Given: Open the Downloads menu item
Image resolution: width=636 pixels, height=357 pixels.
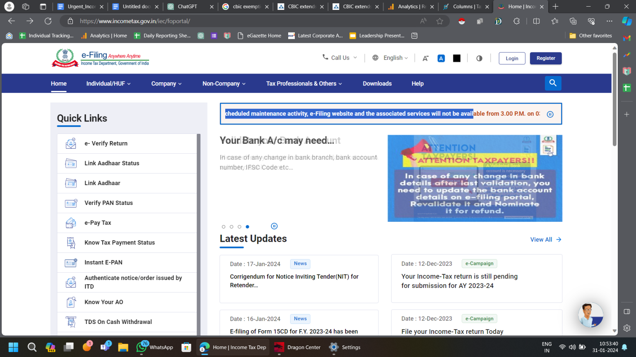Looking at the screenshot, I should point(377,83).
